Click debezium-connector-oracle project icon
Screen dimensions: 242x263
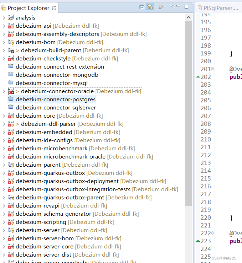pyautogui.click(x=11, y=91)
